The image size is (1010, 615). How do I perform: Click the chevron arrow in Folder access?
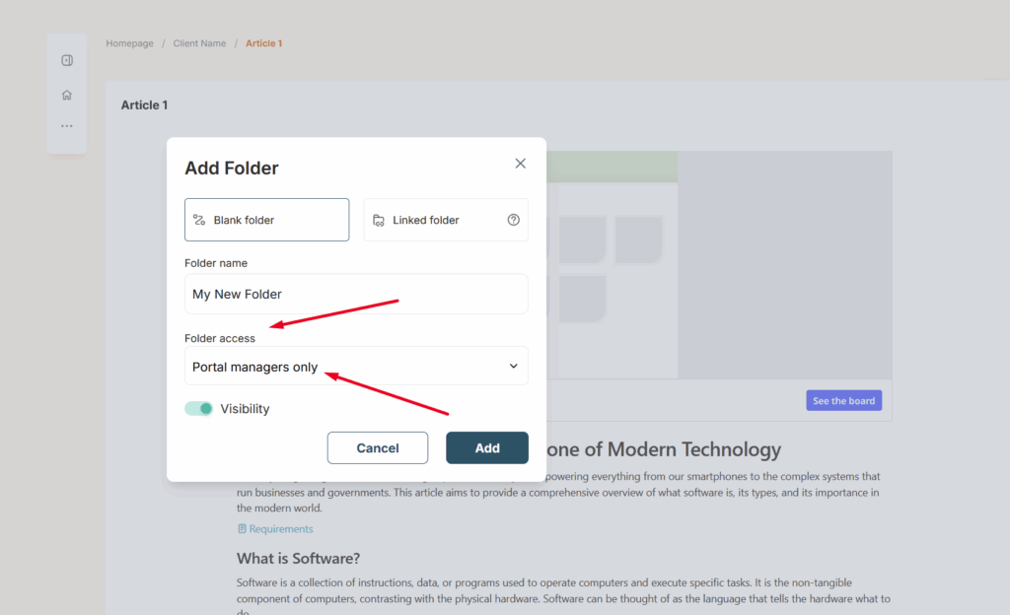(513, 367)
